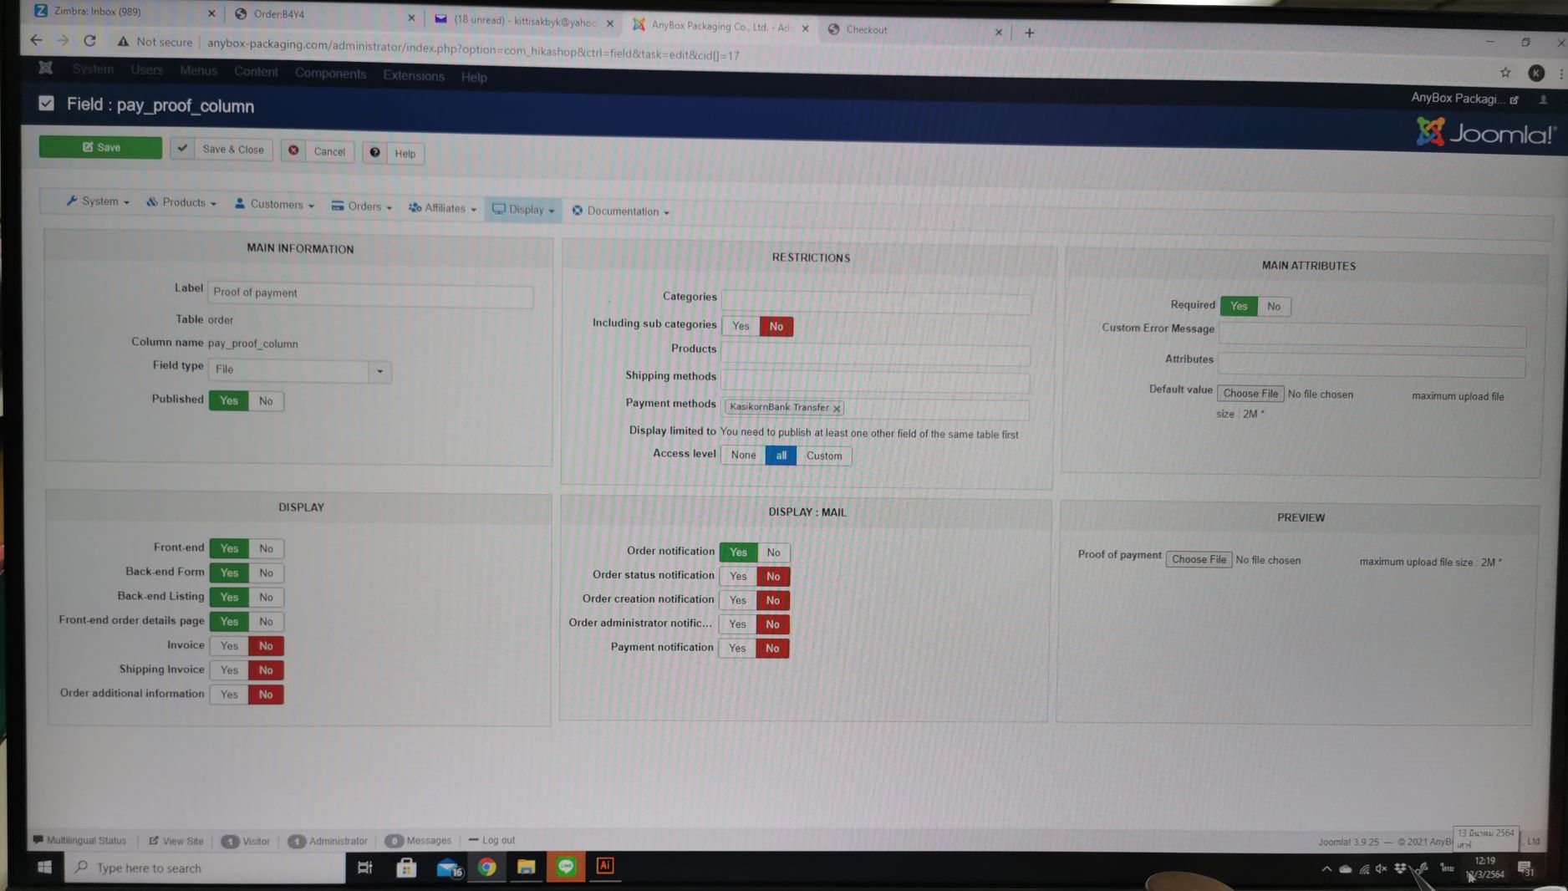This screenshot has height=891, width=1568.
Task: Close the Zimbra Inbox tab
Action: [211, 13]
